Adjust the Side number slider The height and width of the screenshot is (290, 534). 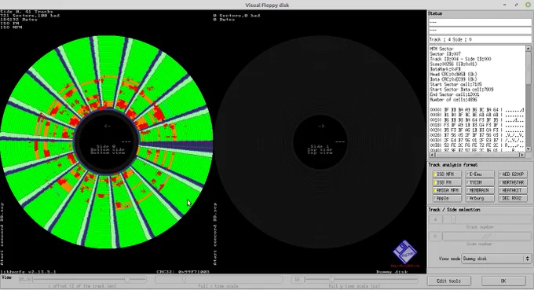[x=487, y=236]
